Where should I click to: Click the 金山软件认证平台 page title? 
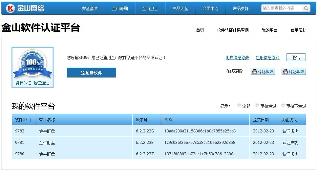tap(41, 27)
